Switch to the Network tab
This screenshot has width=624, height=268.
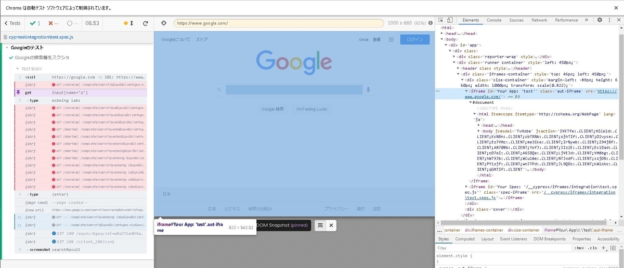click(x=539, y=20)
